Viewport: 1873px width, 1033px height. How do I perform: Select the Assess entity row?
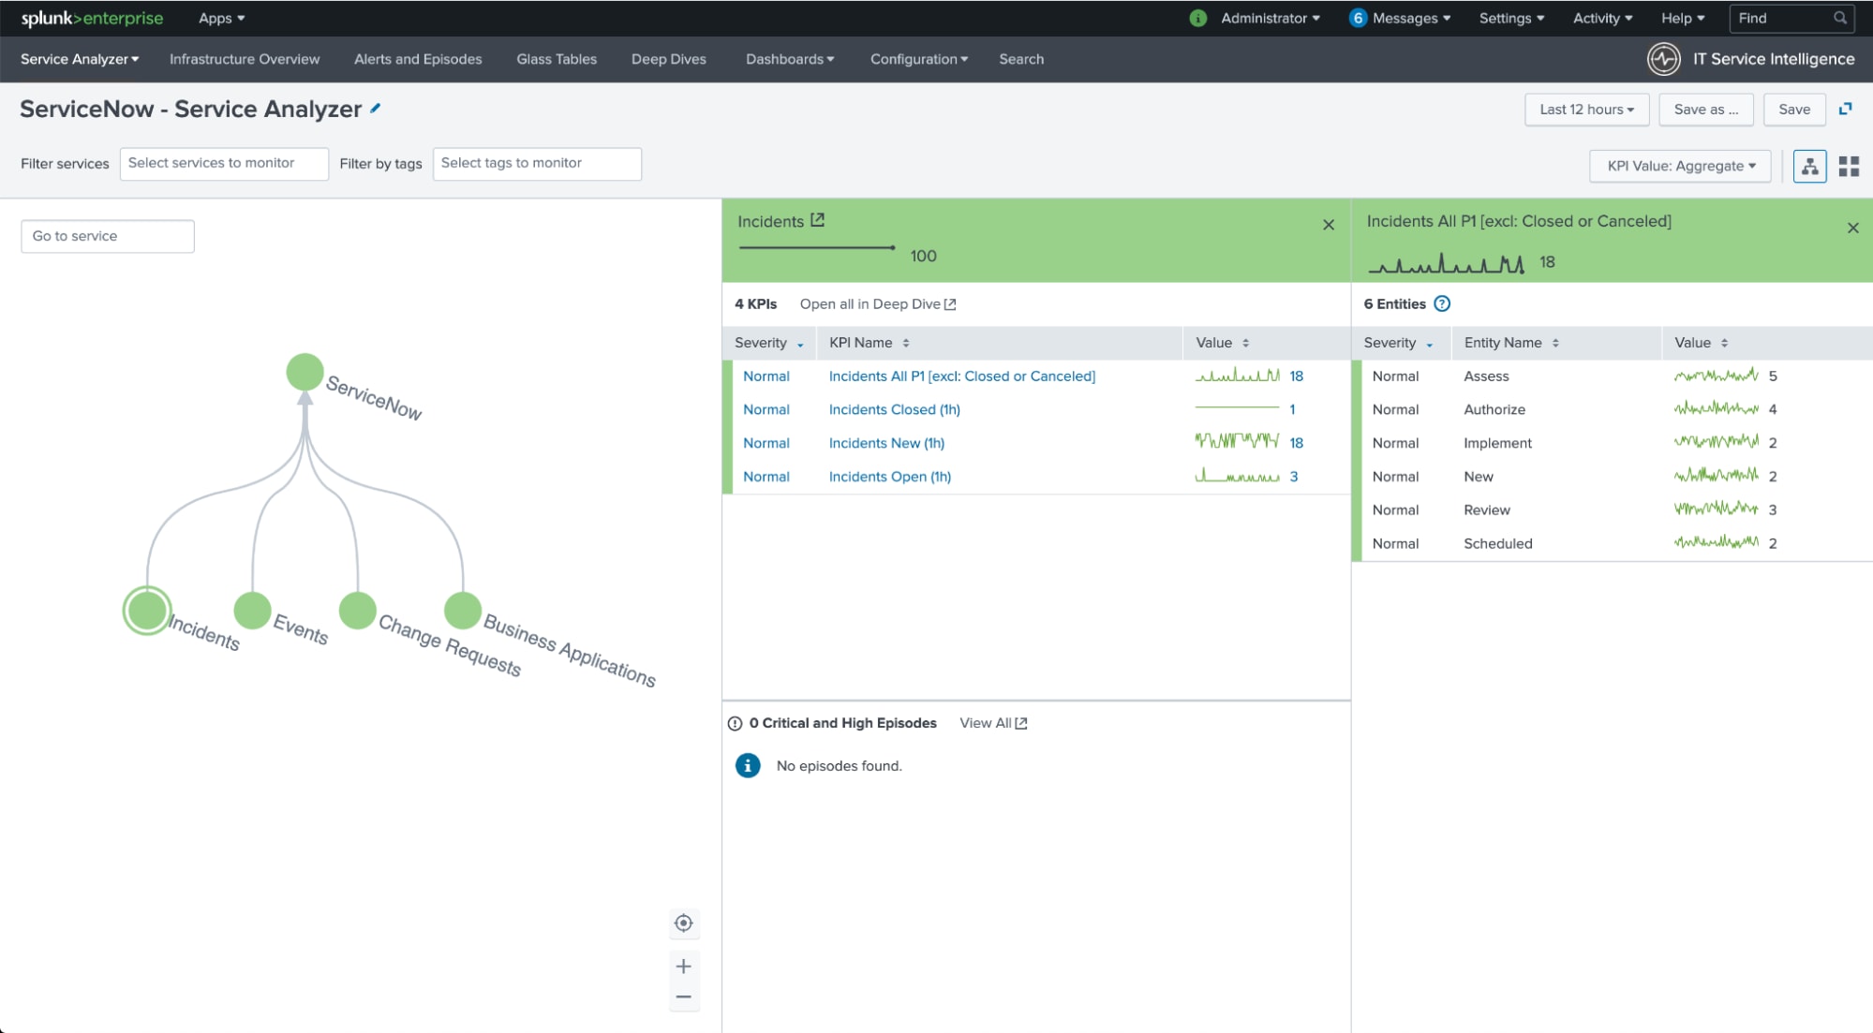(x=1612, y=376)
